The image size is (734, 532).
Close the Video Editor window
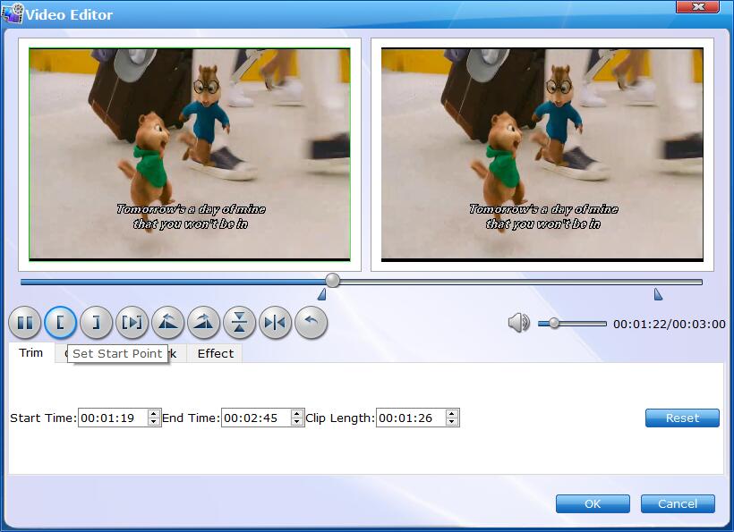(x=698, y=6)
